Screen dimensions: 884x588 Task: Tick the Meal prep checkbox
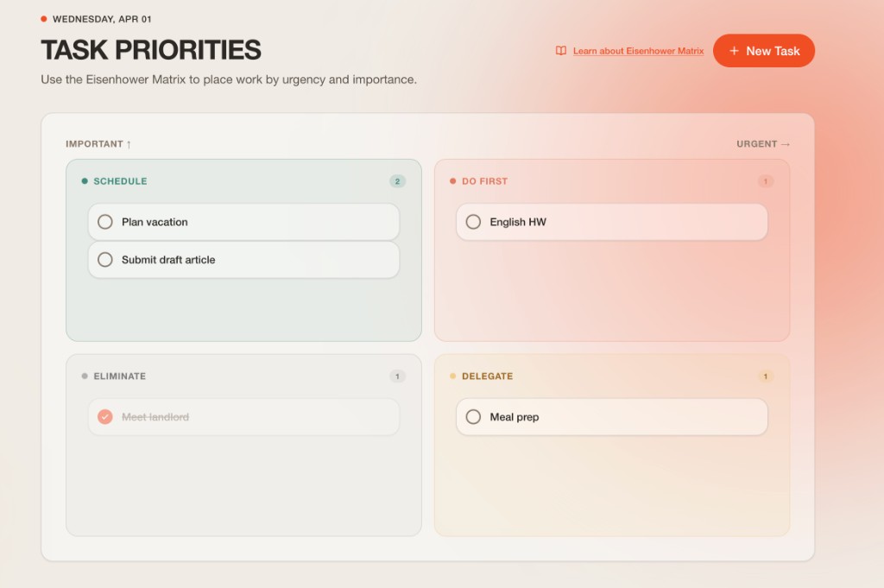point(473,417)
